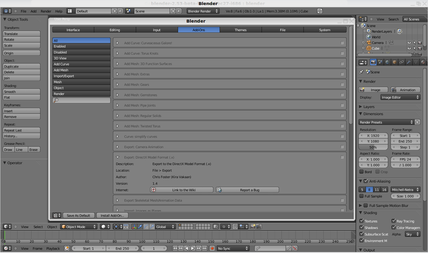Screen dimensions: 428x253
Task: Click the Material sphere properties icon
Action: [x=423, y=62]
